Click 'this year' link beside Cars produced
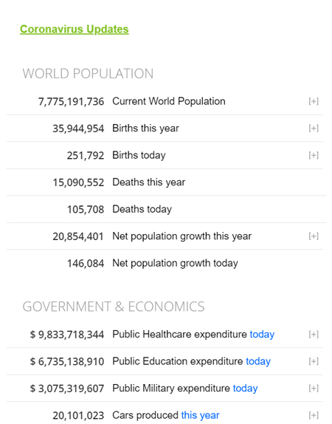The height and width of the screenshot is (424, 332). click(200, 415)
